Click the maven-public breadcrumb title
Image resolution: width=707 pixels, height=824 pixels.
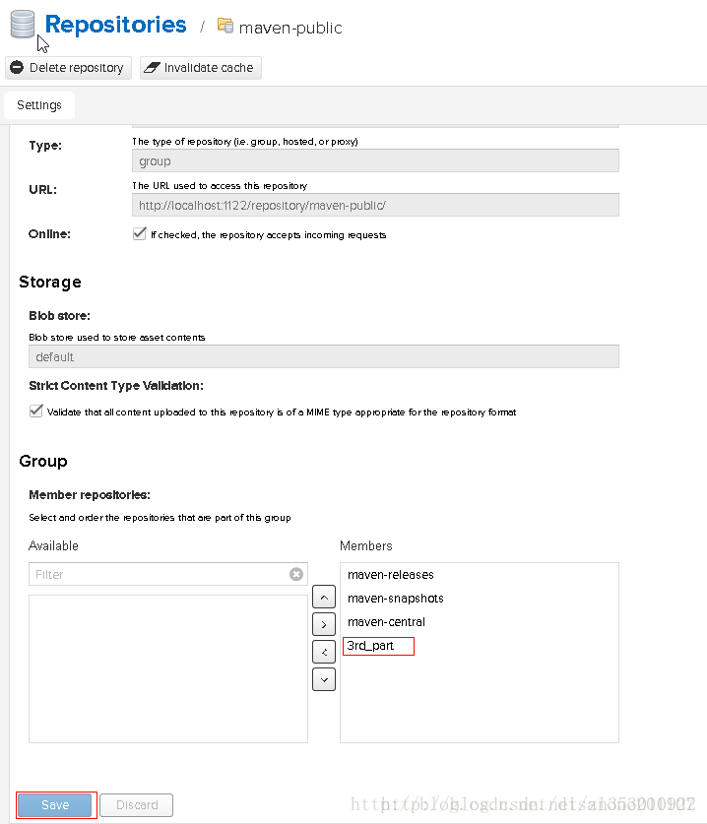pyautogui.click(x=290, y=28)
